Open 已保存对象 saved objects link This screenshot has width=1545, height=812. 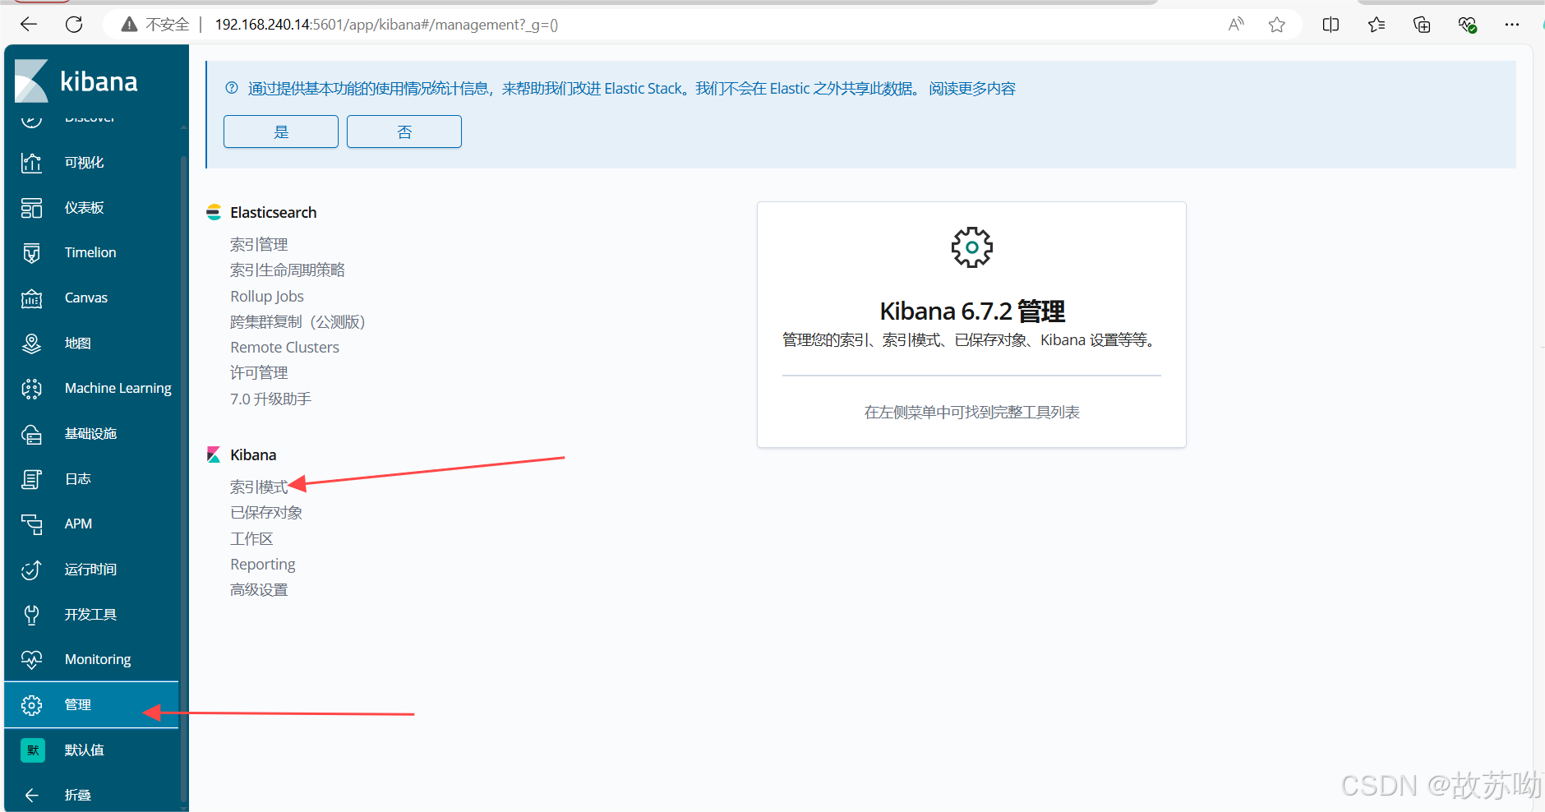click(x=266, y=513)
